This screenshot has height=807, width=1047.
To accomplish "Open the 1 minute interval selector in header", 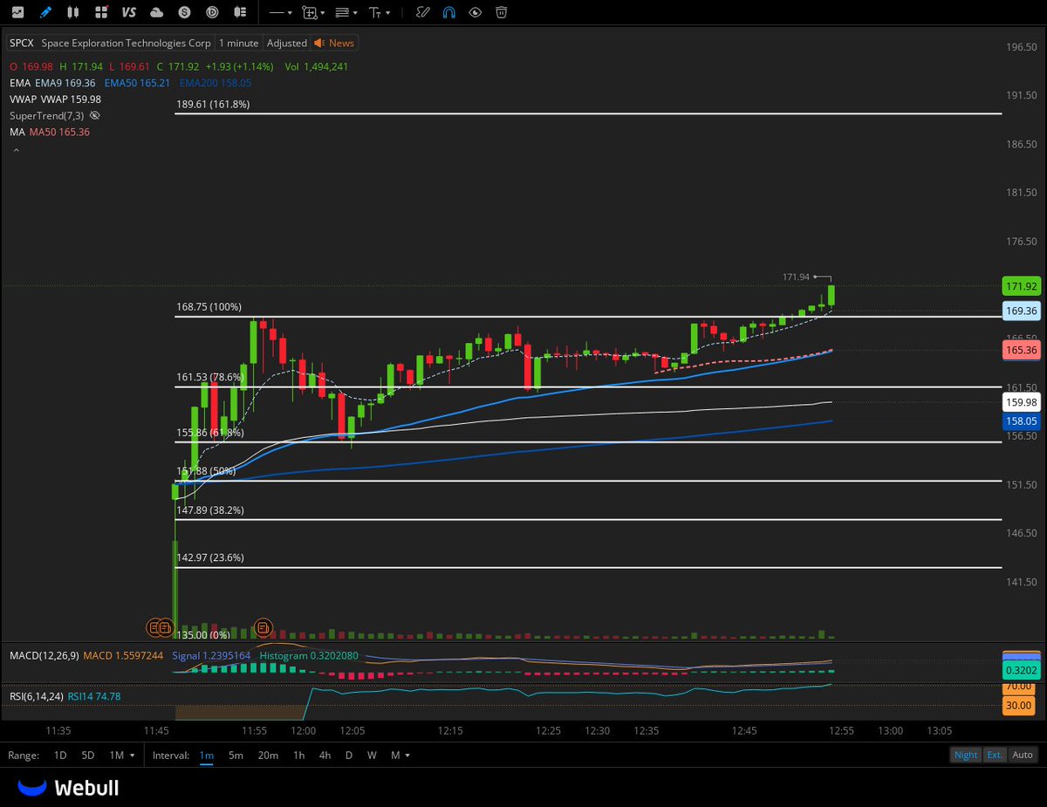I will 239,43.
